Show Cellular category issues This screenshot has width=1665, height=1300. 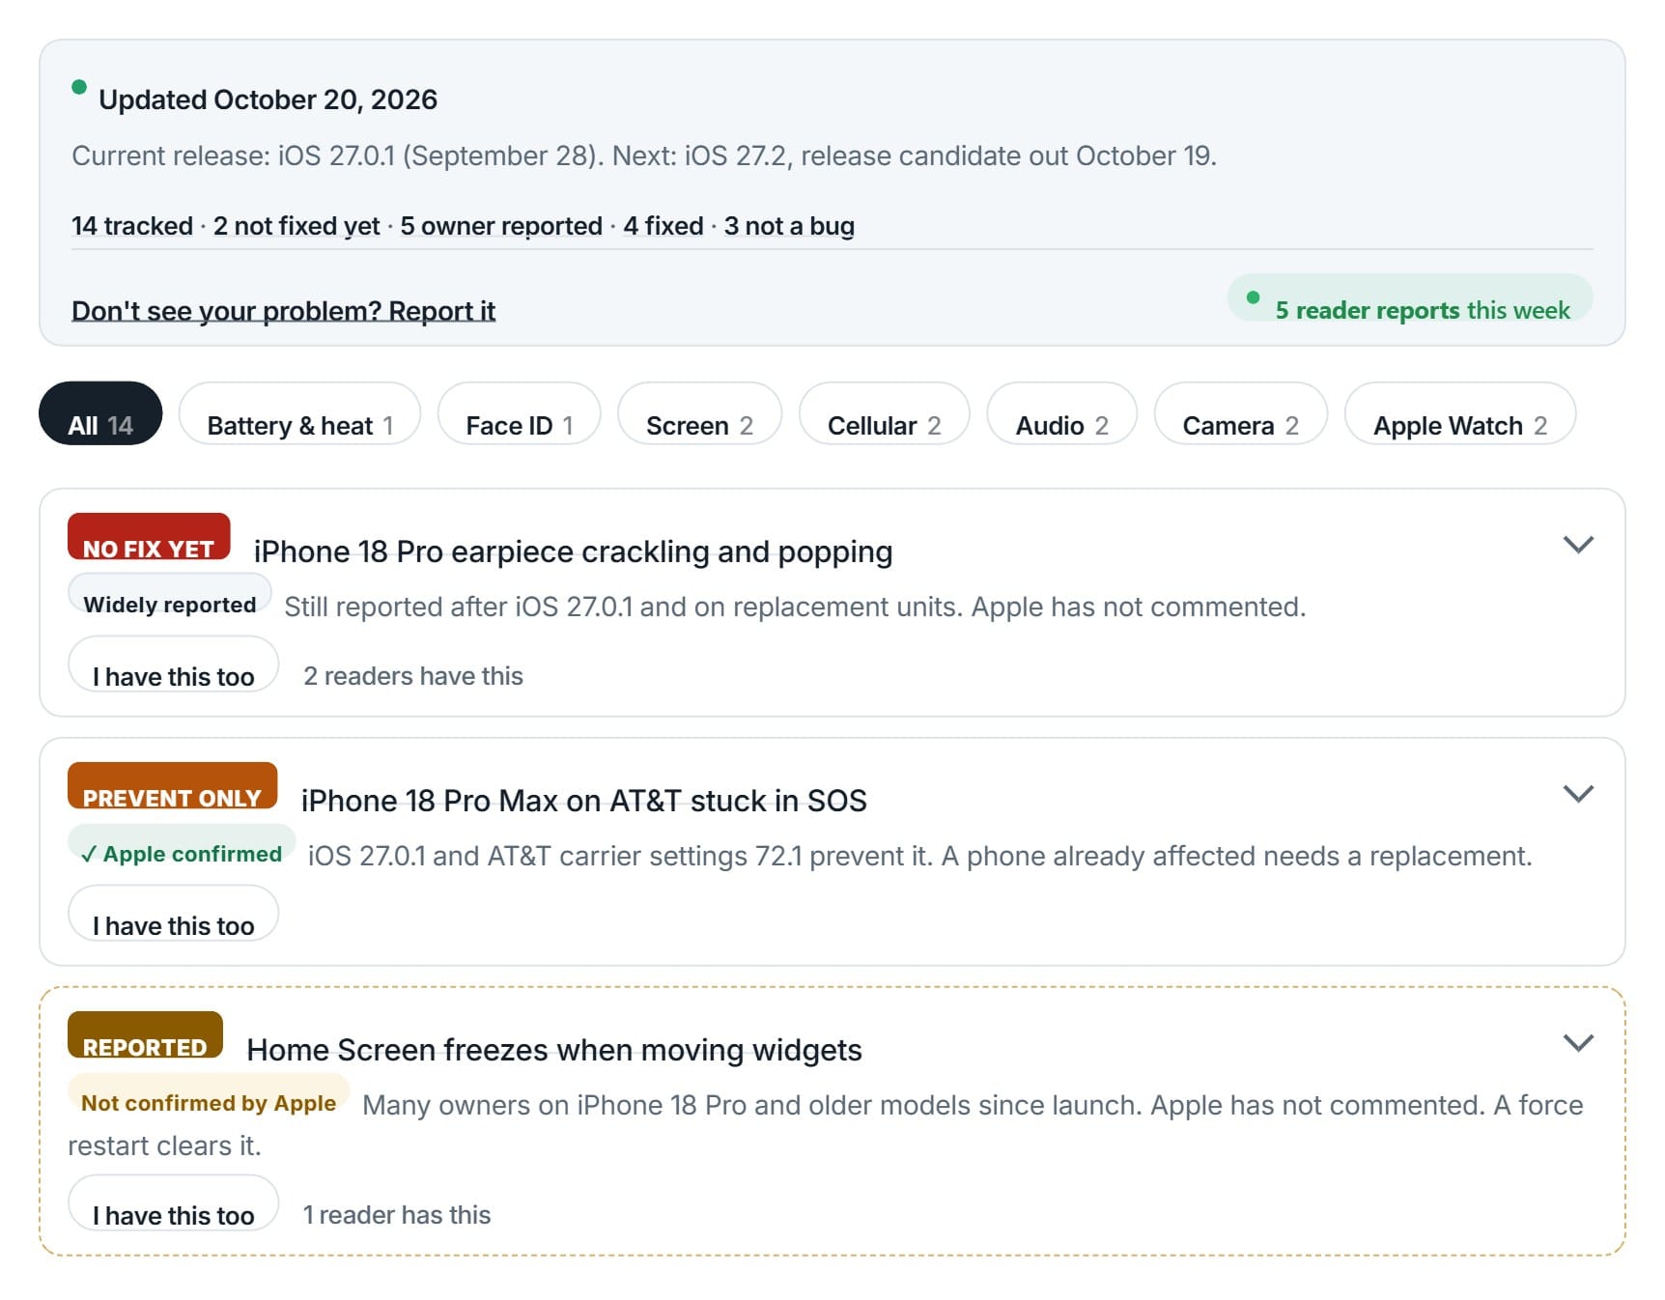click(884, 413)
